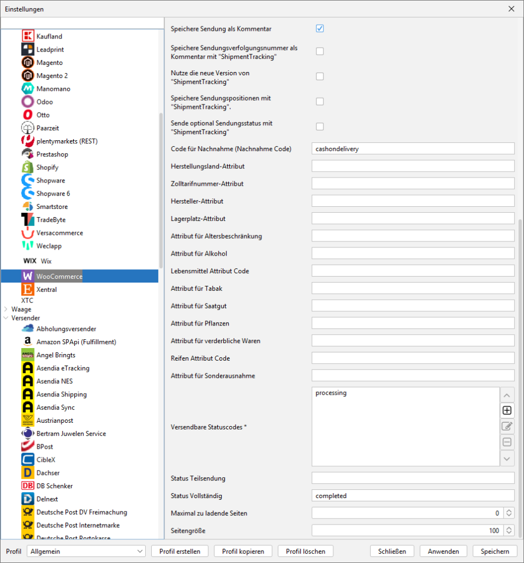Screen dimensions: 524x563
Task: Enable Sende optional Sendungsstatus checkbox
Action: click(x=319, y=127)
